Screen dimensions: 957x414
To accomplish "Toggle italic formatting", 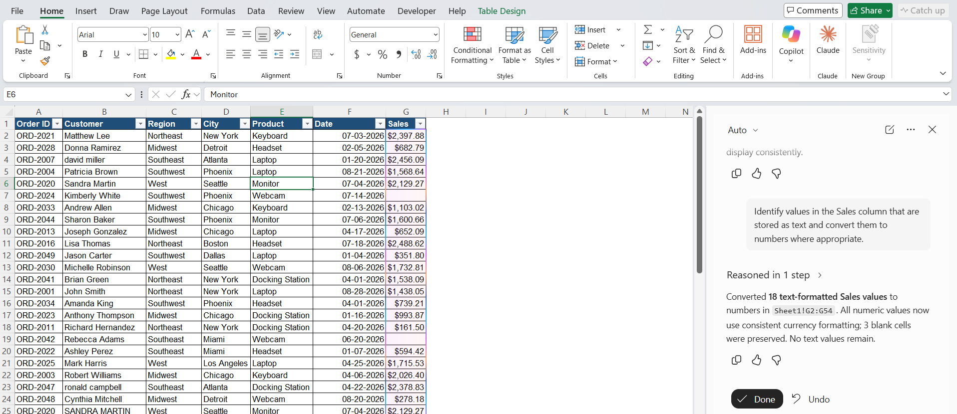I will pyautogui.click(x=101, y=54).
